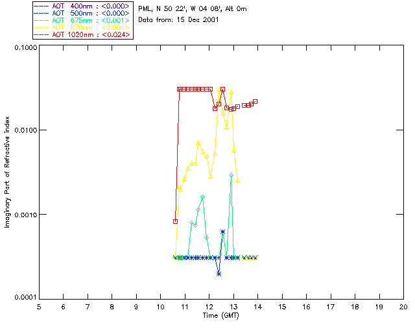Click the x-axis tick label 10

(160, 307)
